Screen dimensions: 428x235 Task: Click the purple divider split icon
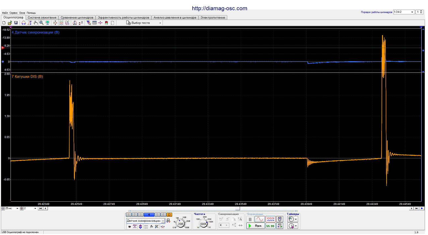[x=100, y=23]
